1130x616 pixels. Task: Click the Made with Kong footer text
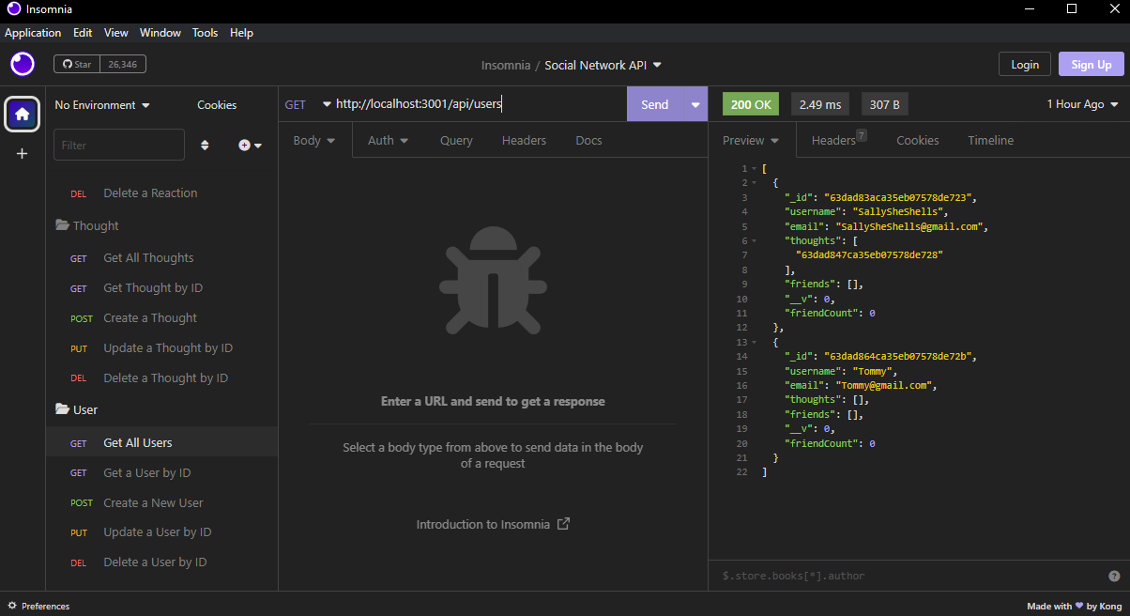tap(1075, 606)
